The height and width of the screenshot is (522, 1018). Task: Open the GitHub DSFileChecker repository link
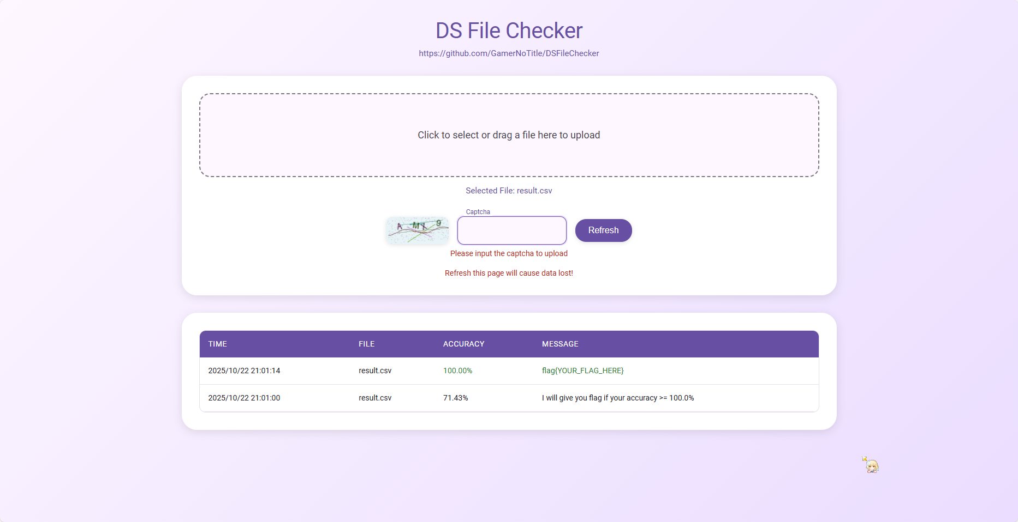pos(509,53)
